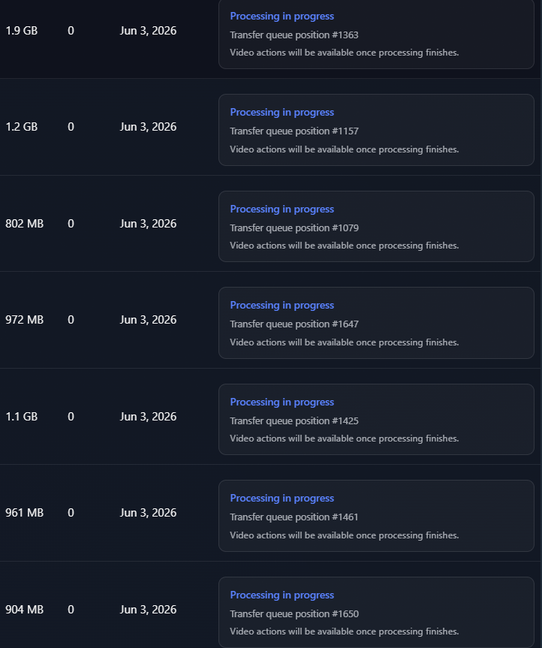The height and width of the screenshot is (648, 542).
Task: Click Processing in progress for queue #1157
Action: pos(282,113)
